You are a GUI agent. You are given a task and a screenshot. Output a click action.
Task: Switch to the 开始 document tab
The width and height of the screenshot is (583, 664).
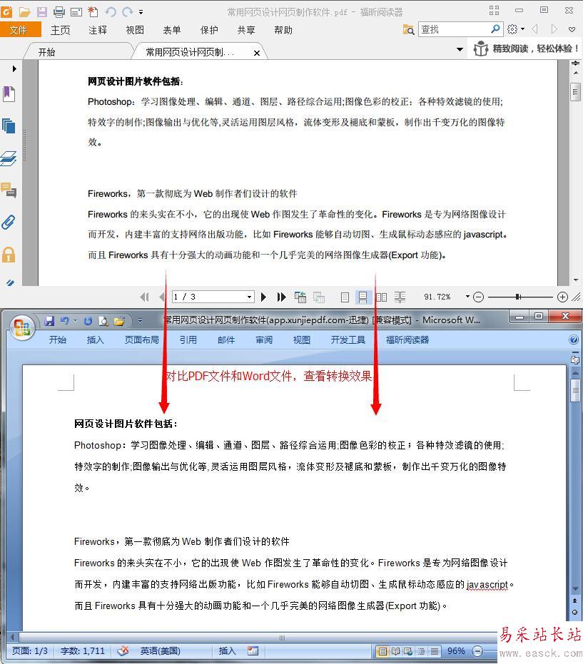46,52
